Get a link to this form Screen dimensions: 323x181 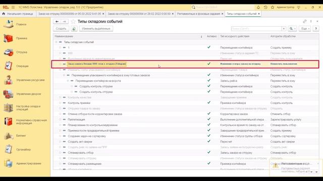tap(304, 21)
